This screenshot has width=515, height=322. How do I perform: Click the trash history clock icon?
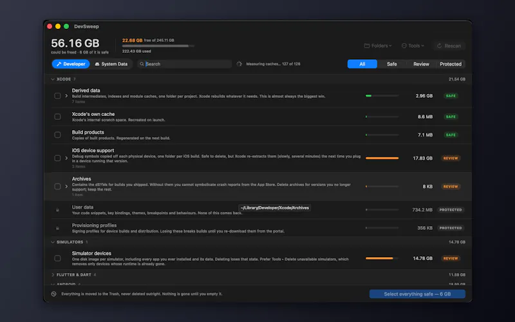click(x=53, y=294)
